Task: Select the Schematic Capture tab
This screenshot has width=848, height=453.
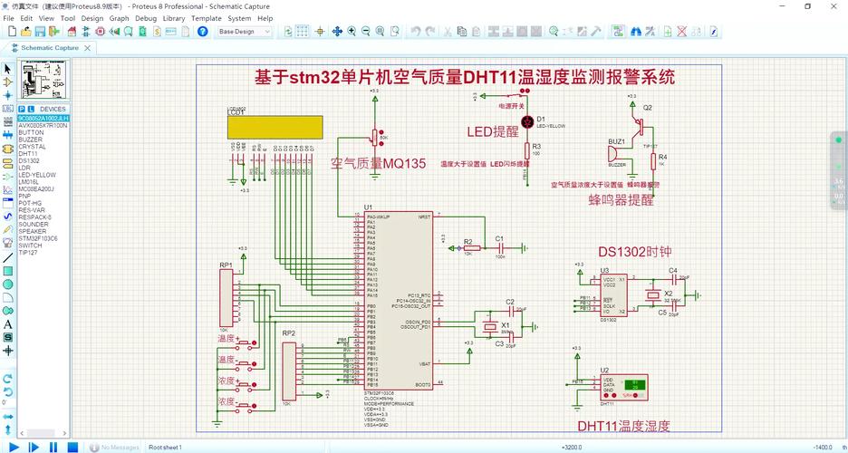Action: (49, 48)
